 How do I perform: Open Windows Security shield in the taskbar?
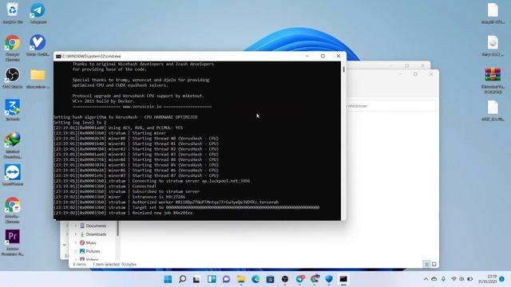click(329, 279)
